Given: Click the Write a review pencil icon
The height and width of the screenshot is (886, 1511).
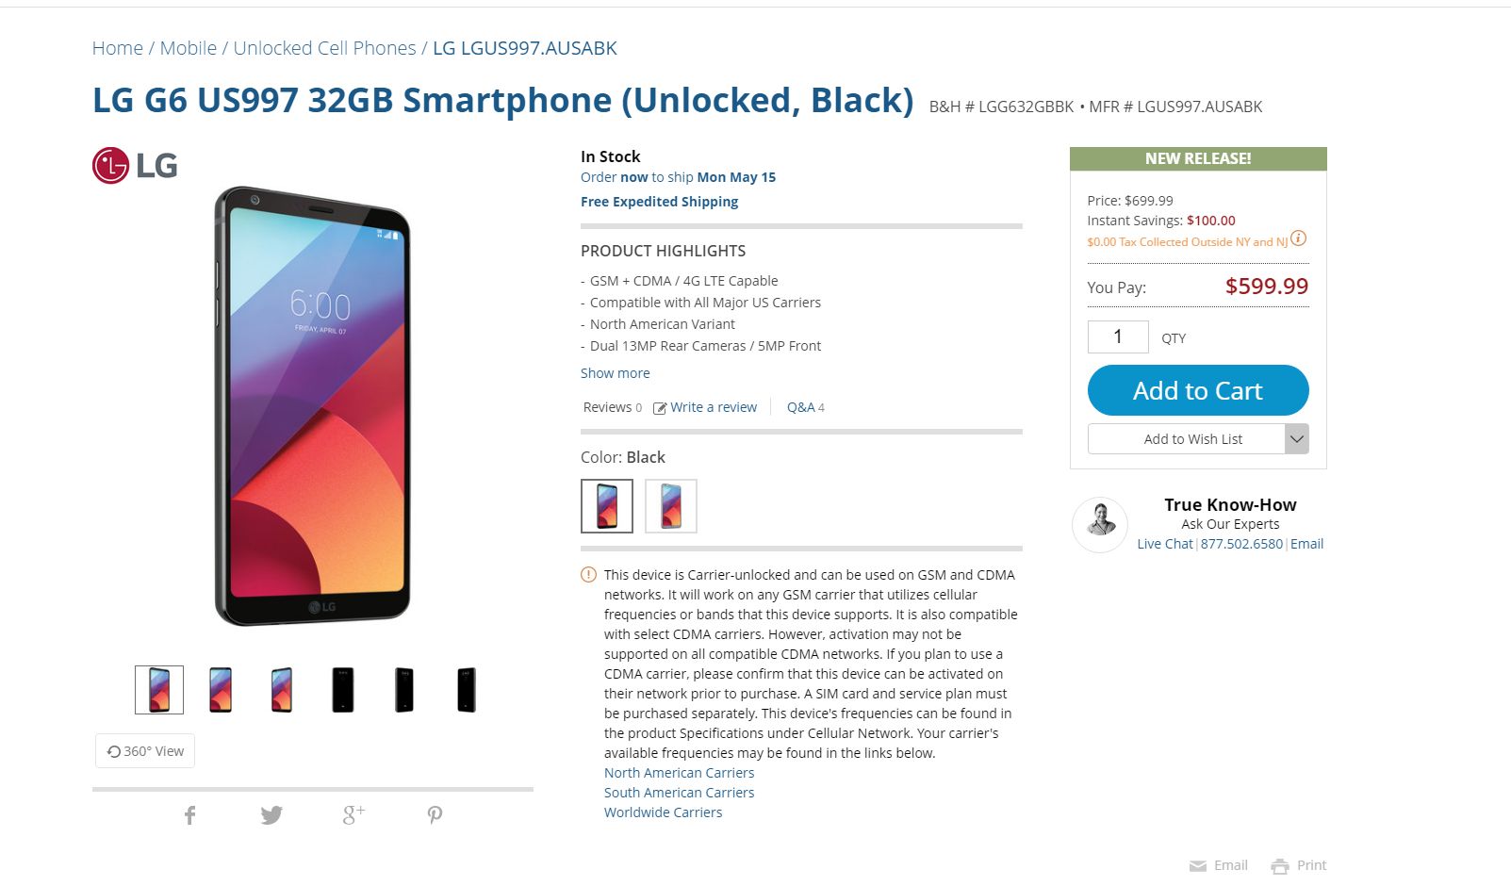Looking at the screenshot, I should [x=660, y=408].
